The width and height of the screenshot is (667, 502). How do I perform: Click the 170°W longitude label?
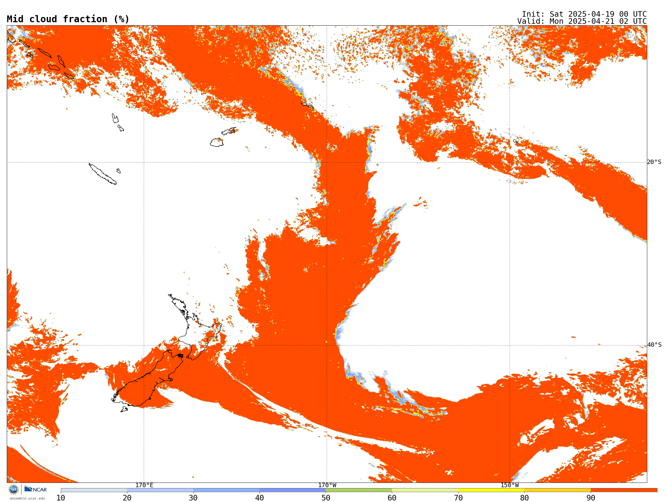(x=327, y=485)
